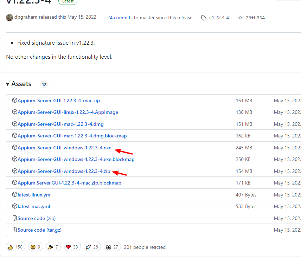Click package icon beside latest-mac.yml

14,206
